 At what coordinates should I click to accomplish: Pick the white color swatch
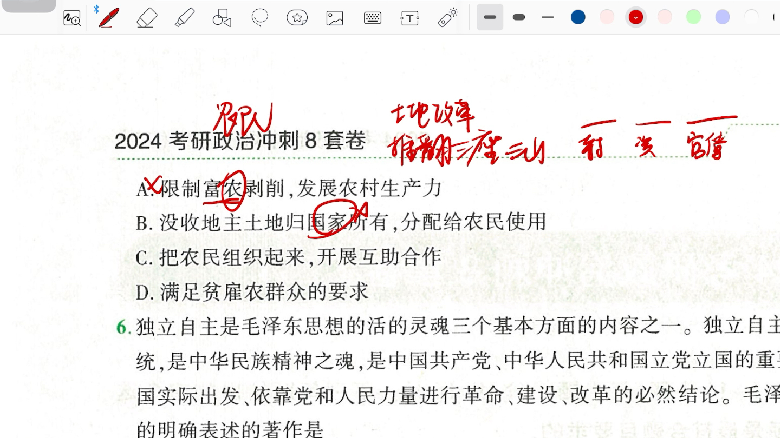pos(751,17)
